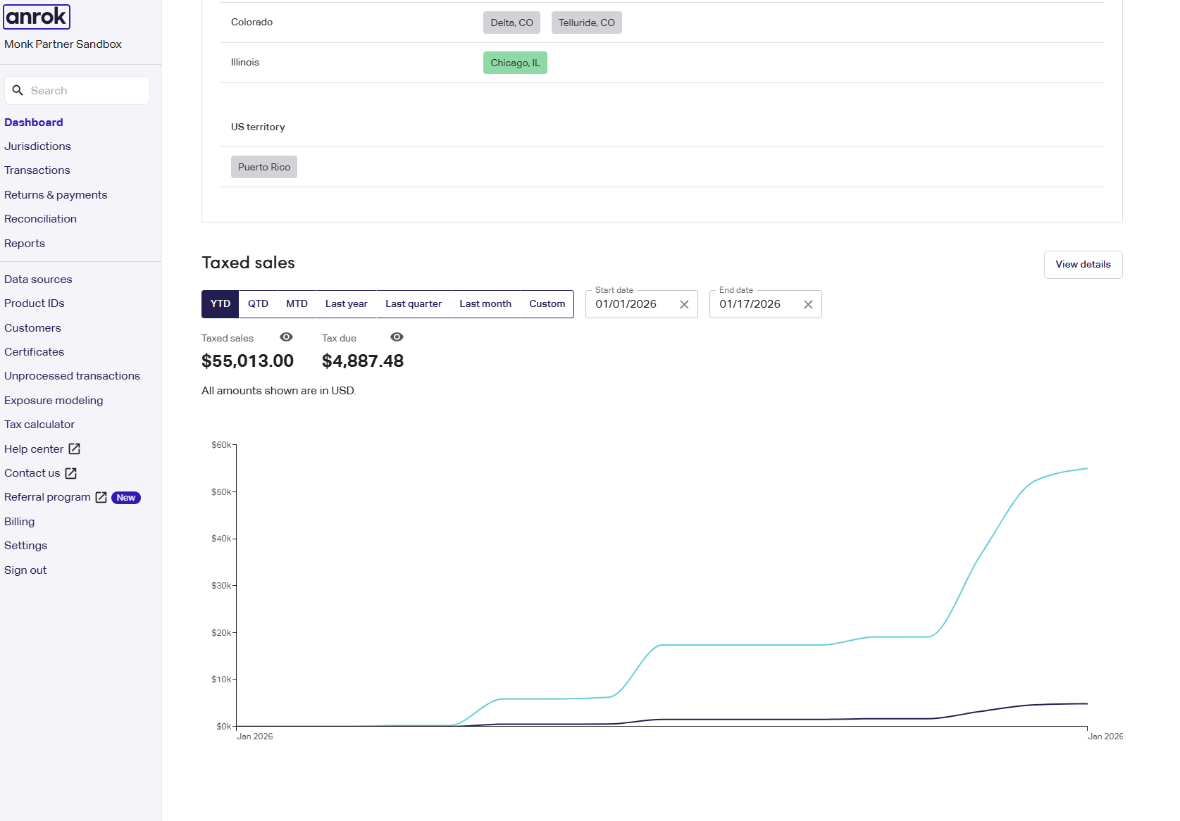Toggle Taxed sales visibility eye icon
This screenshot has height=821, width=1180.
[x=286, y=337]
